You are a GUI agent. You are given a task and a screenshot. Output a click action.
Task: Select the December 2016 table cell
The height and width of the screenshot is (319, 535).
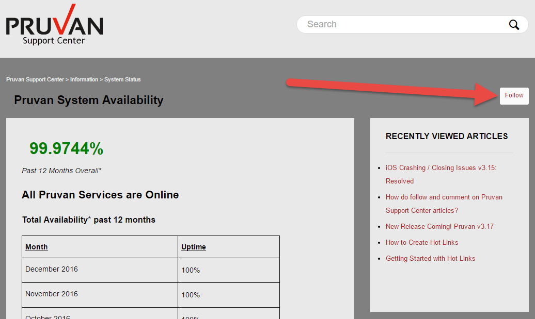pyautogui.click(x=52, y=270)
